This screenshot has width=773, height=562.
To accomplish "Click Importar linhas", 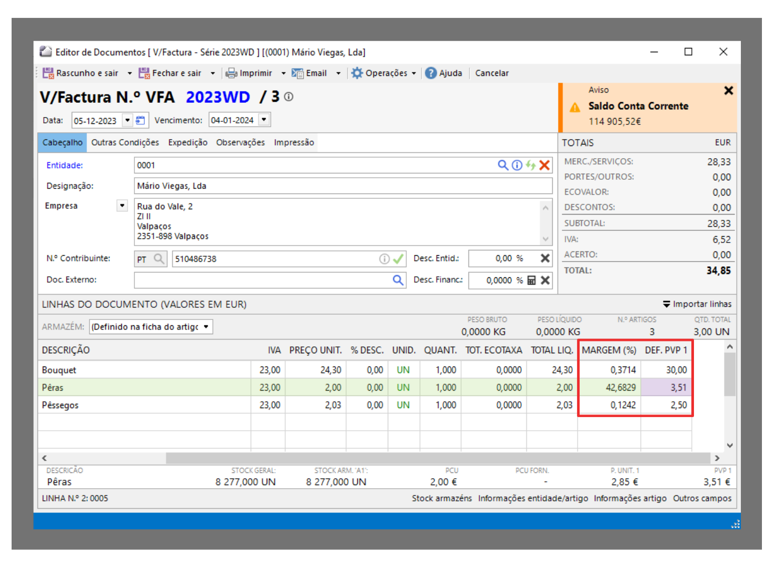I will (x=697, y=304).
